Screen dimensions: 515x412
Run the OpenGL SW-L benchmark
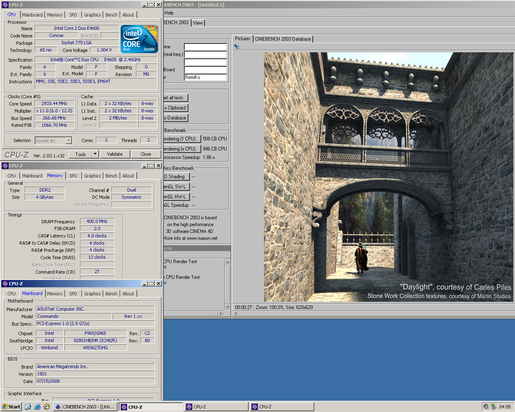(x=176, y=187)
